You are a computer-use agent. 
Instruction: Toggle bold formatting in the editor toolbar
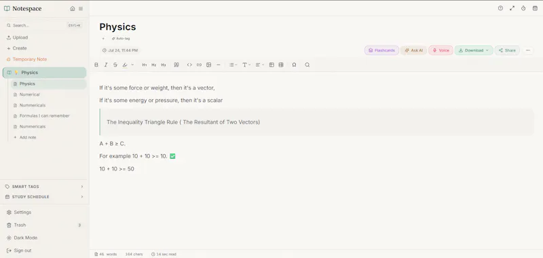96,64
